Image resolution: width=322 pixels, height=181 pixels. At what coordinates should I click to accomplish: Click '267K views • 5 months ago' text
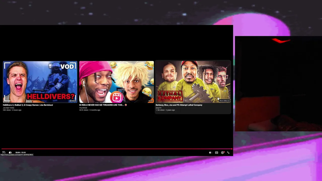click(x=90, y=110)
